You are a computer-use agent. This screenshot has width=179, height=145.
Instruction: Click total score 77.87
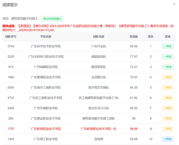[134, 57]
